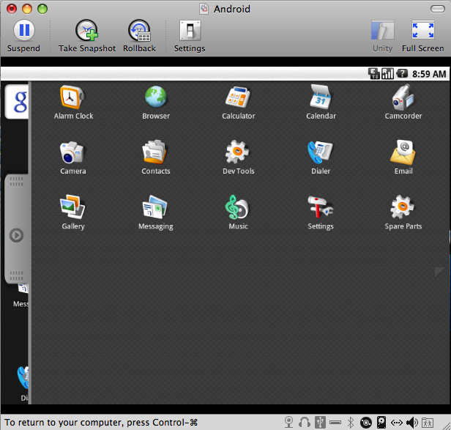
Task: Open the Dialer app in the app grid
Action: (321, 157)
